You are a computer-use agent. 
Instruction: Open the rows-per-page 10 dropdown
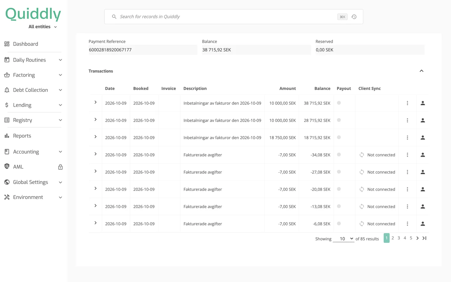tap(343, 239)
